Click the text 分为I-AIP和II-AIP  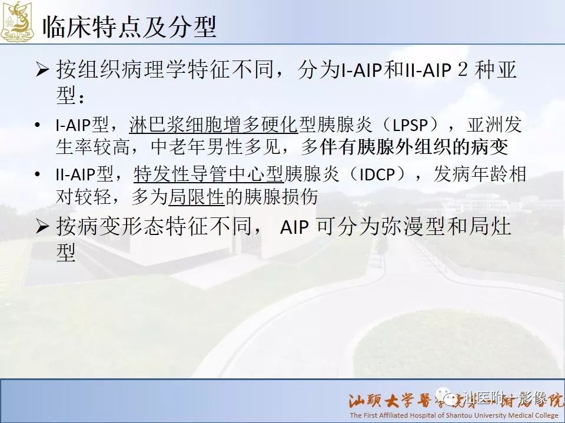(x=374, y=69)
